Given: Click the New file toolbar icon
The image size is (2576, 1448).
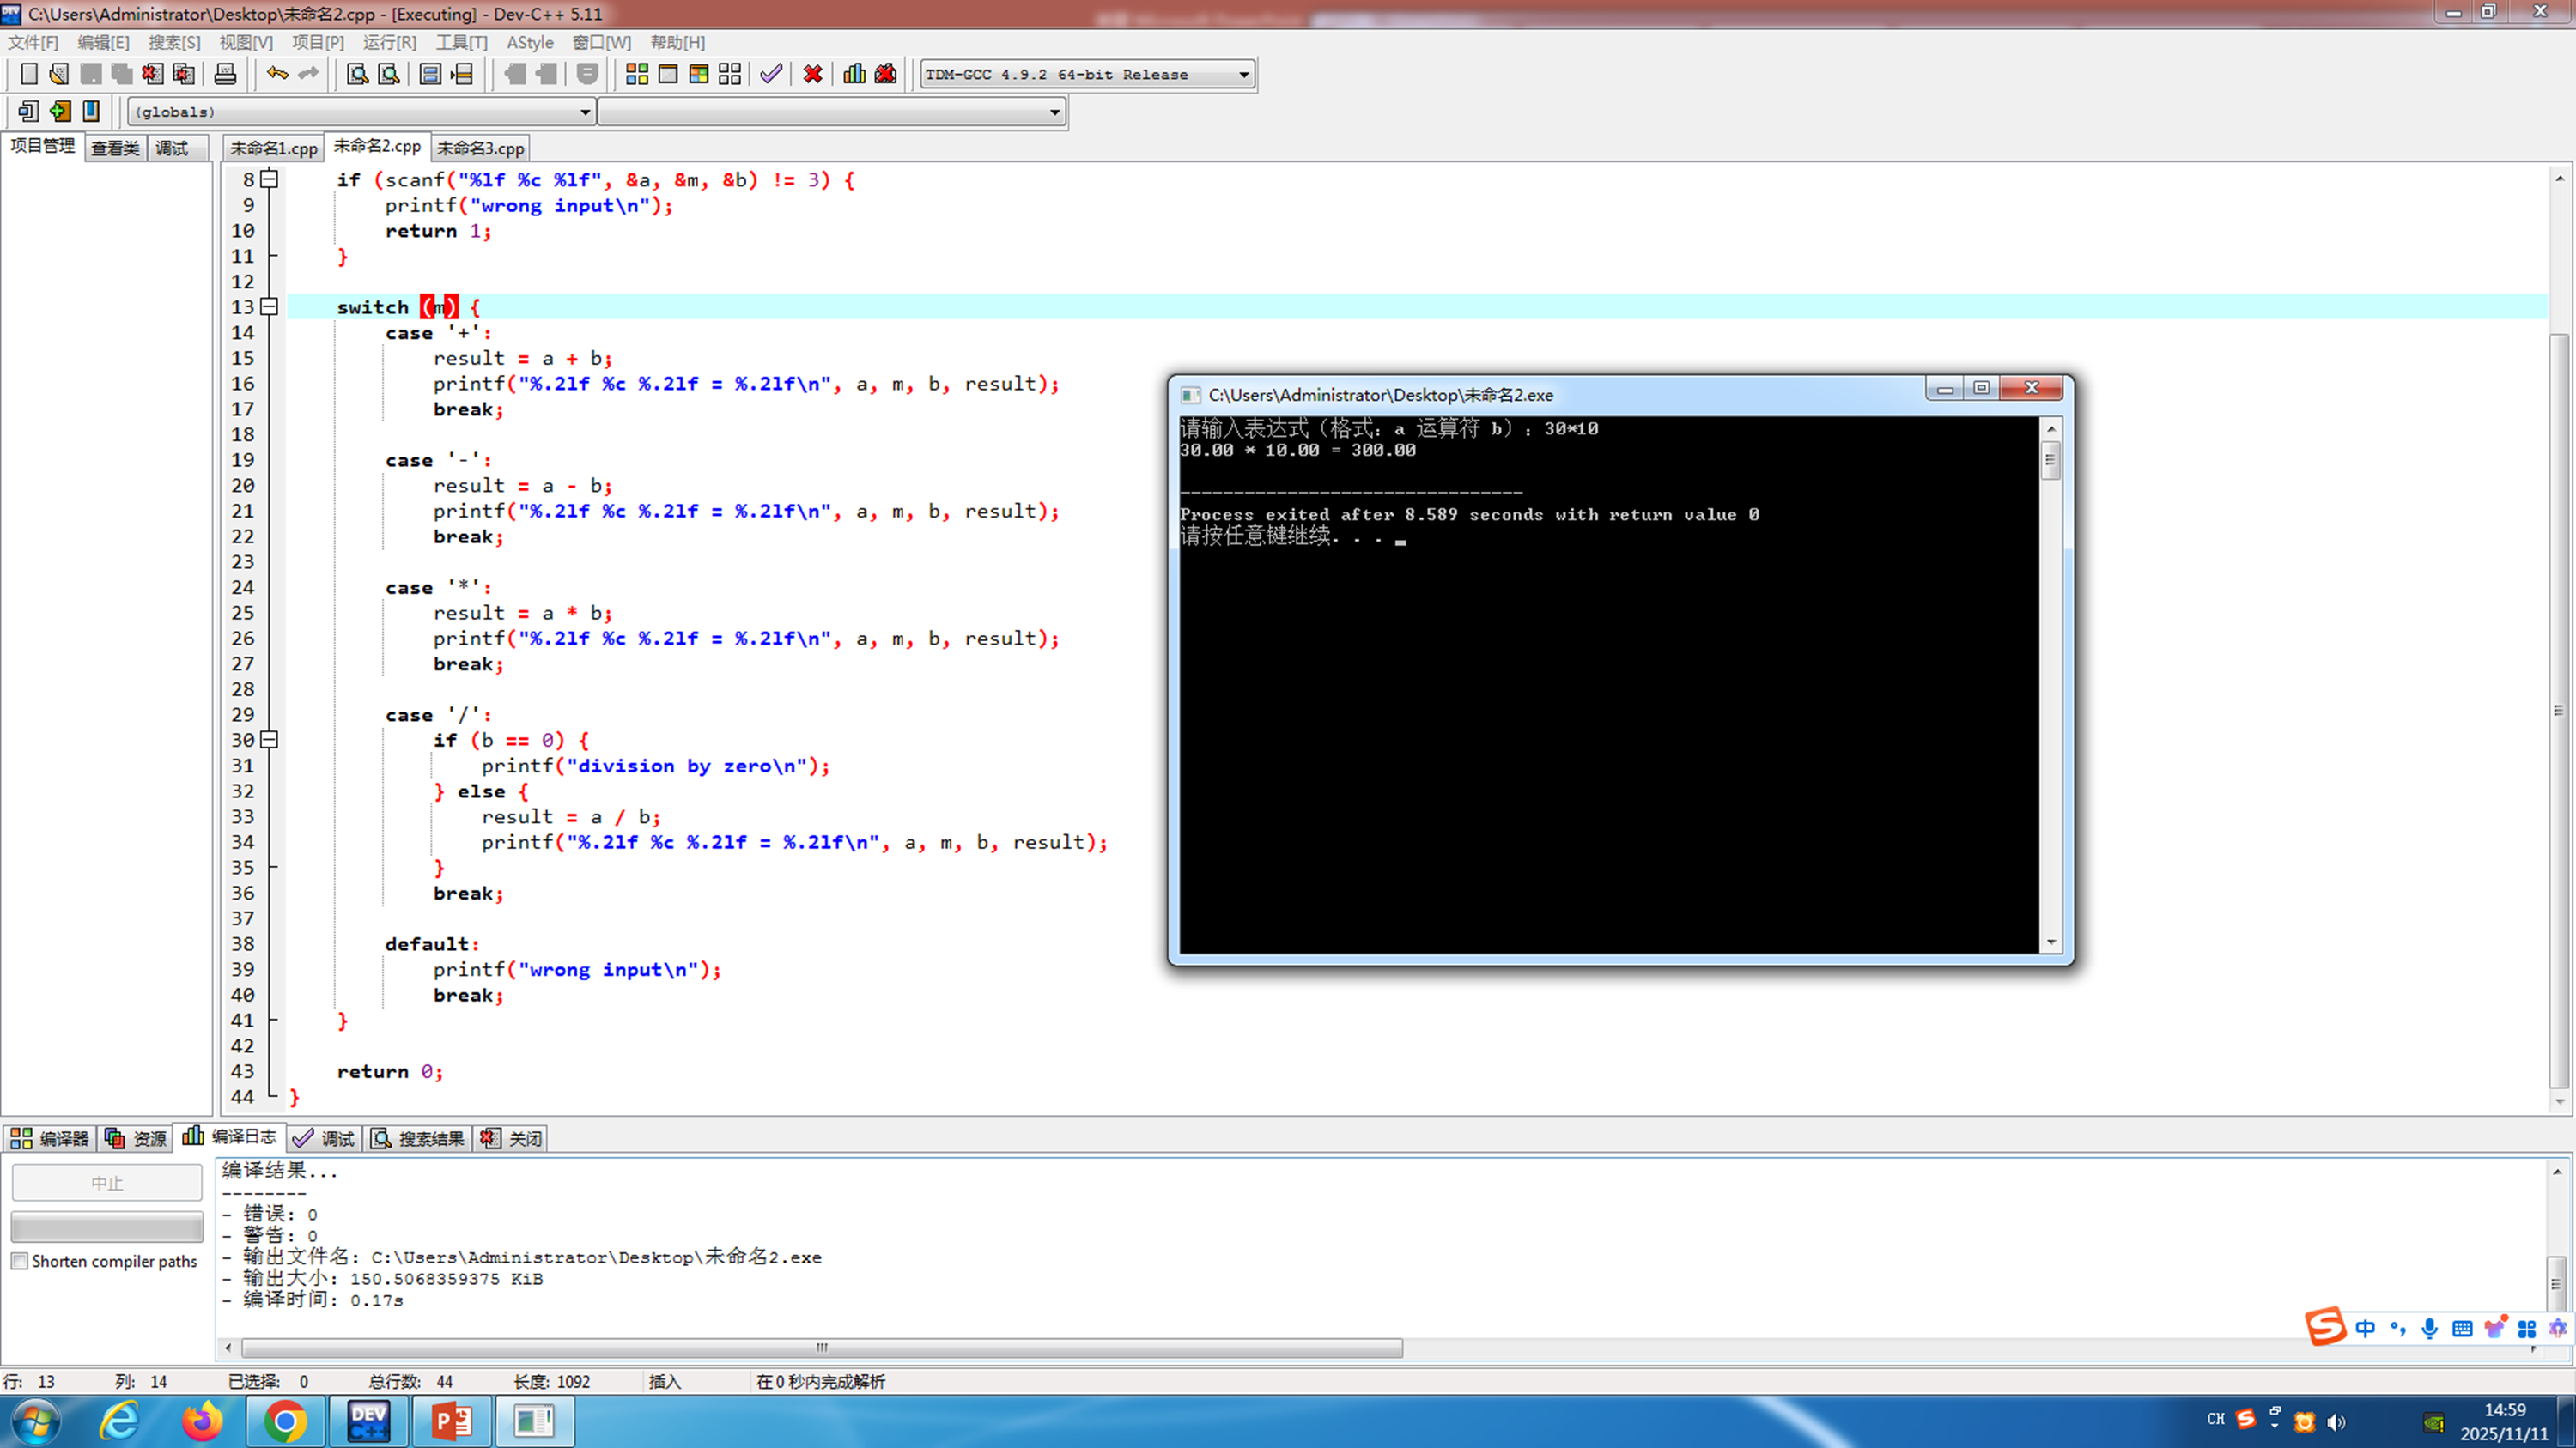Looking at the screenshot, I should click(29, 74).
